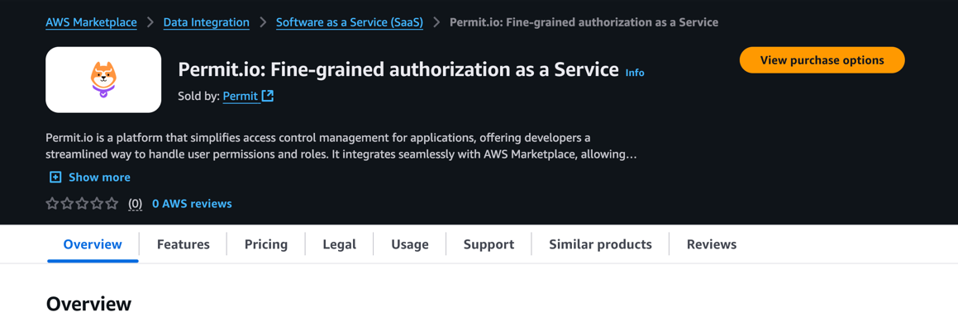The height and width of the screenshot is (331, 958).
Task: View the Similar products tab
Action: (601, 244)
